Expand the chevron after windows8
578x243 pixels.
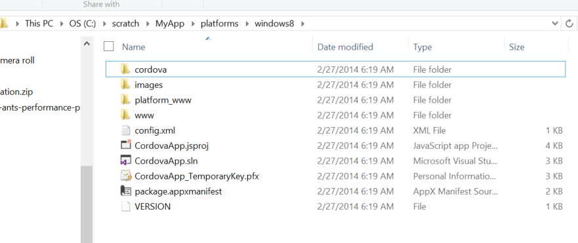(x=302, y=24)
